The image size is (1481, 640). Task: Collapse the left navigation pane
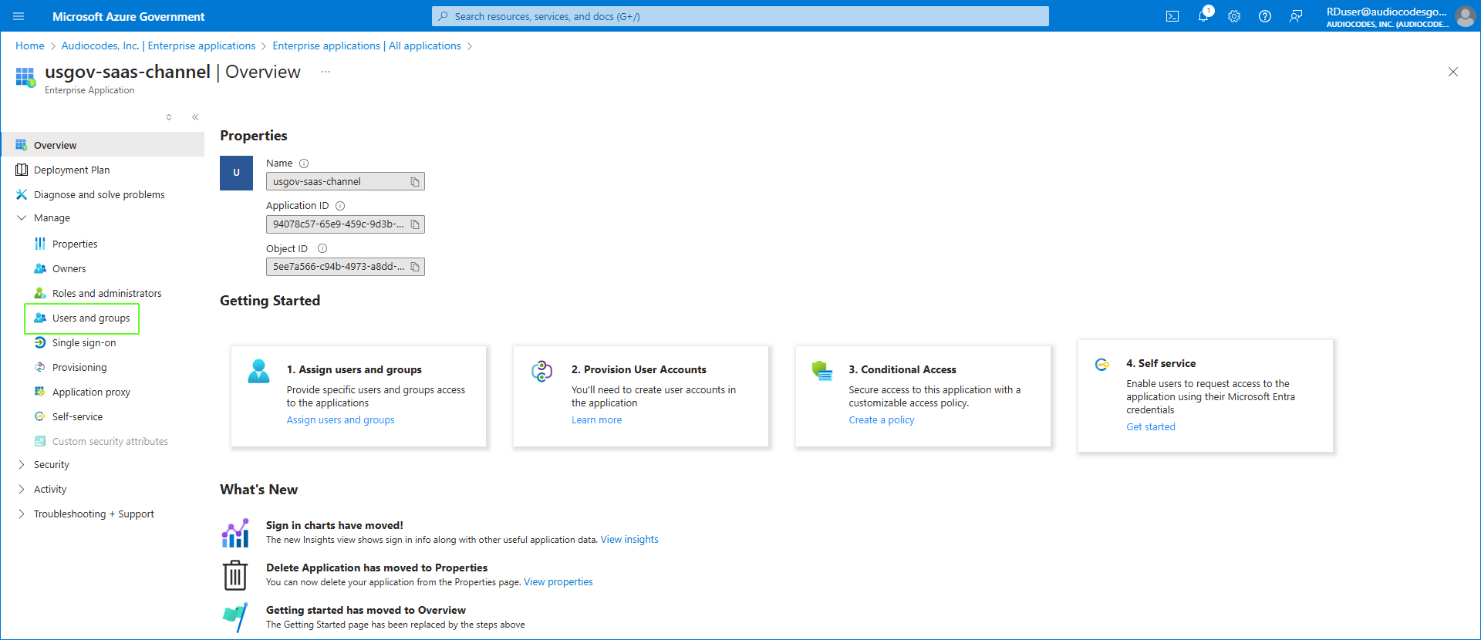pos(195,117)
